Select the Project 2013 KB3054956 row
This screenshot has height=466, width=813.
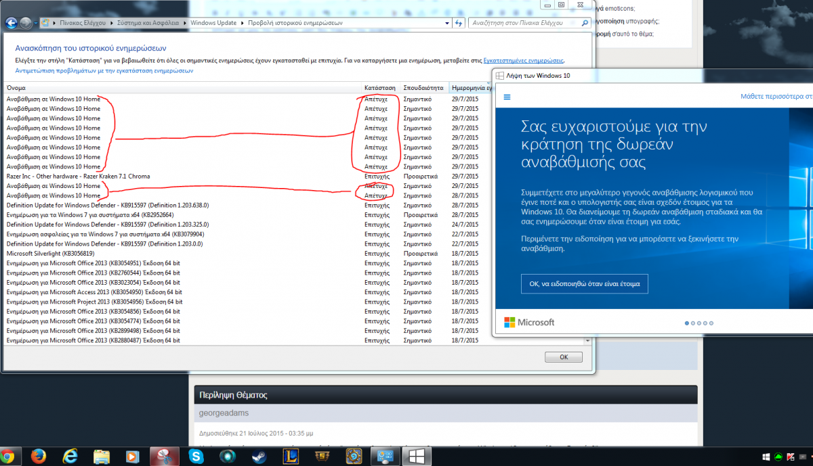(248, 302)
